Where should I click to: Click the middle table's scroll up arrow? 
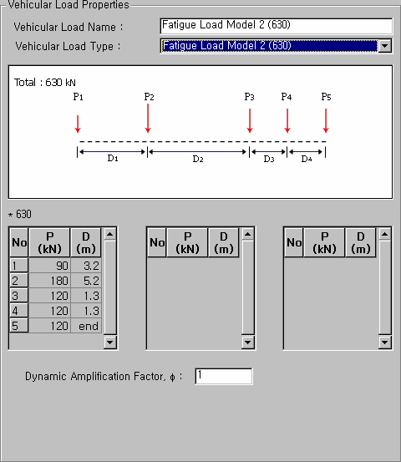click(x=247, y=235)
